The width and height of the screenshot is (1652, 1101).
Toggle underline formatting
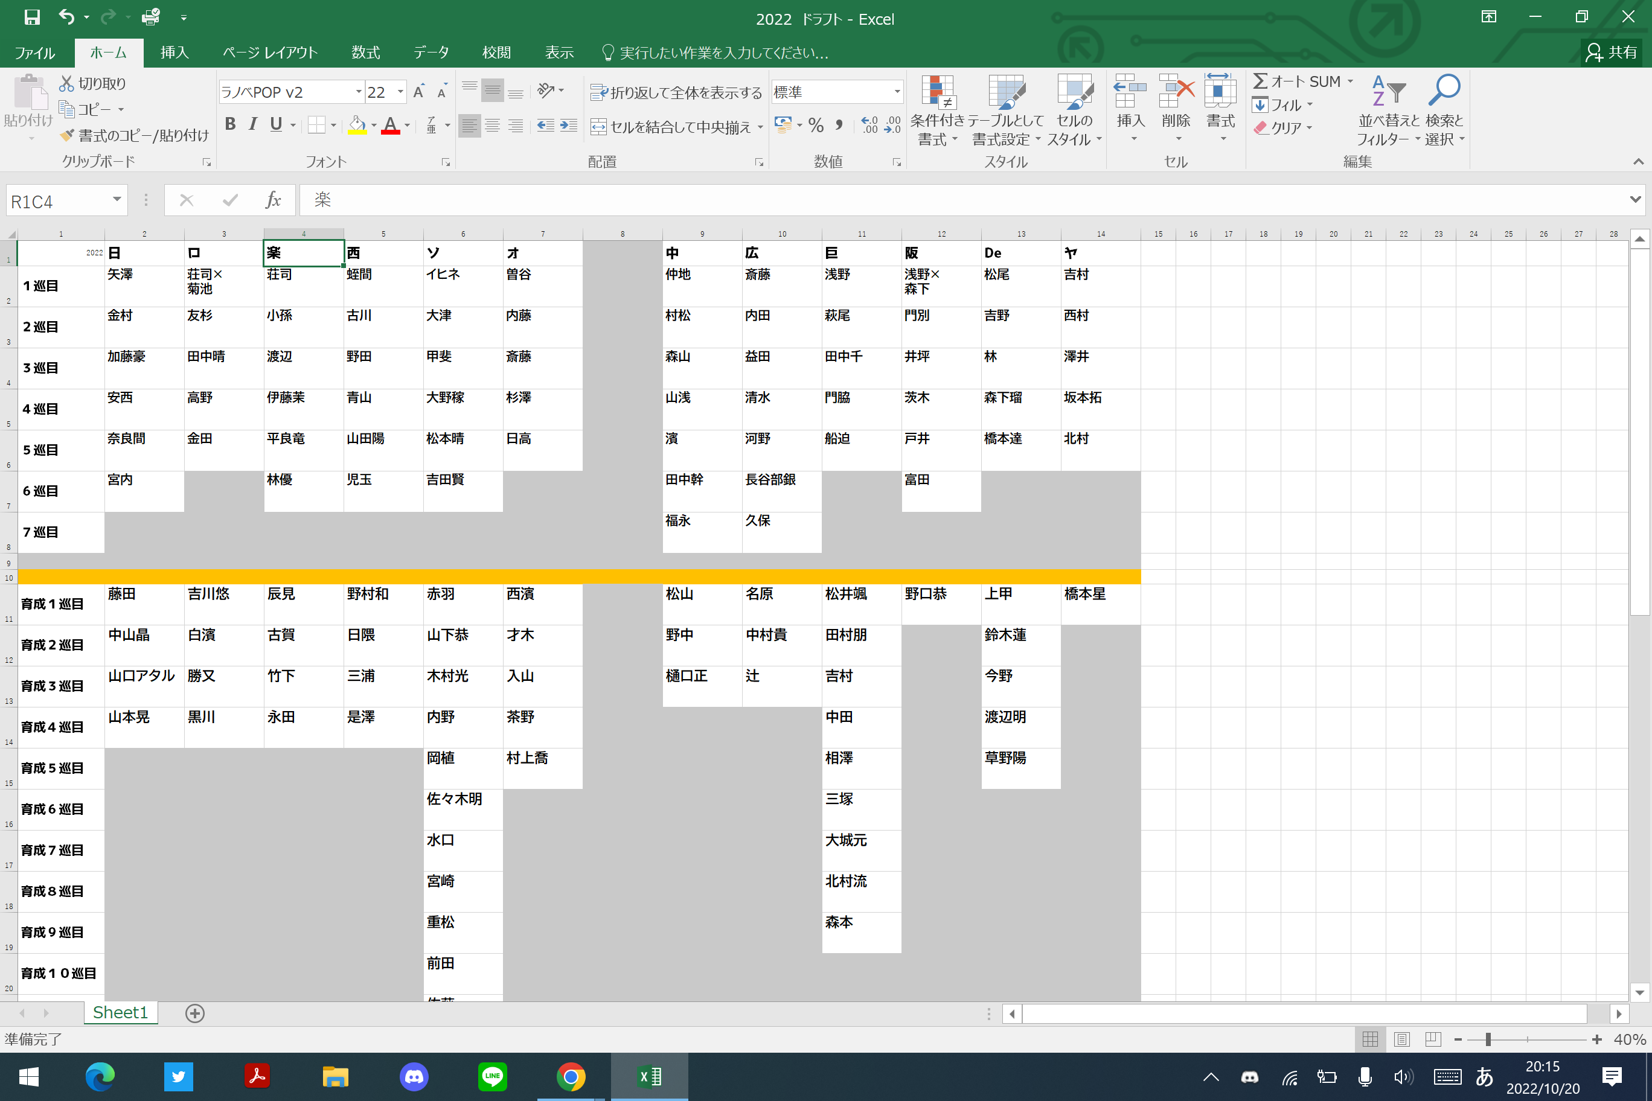pyautogui.click(x=276, y=124)
